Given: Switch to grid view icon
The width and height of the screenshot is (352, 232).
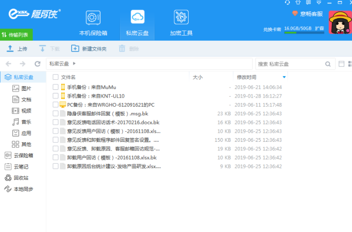Looking at the screenshot, I should [x=350, y=64].
